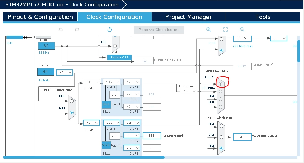Select HSI in CKPER Clock Mux

click(221, 126)
